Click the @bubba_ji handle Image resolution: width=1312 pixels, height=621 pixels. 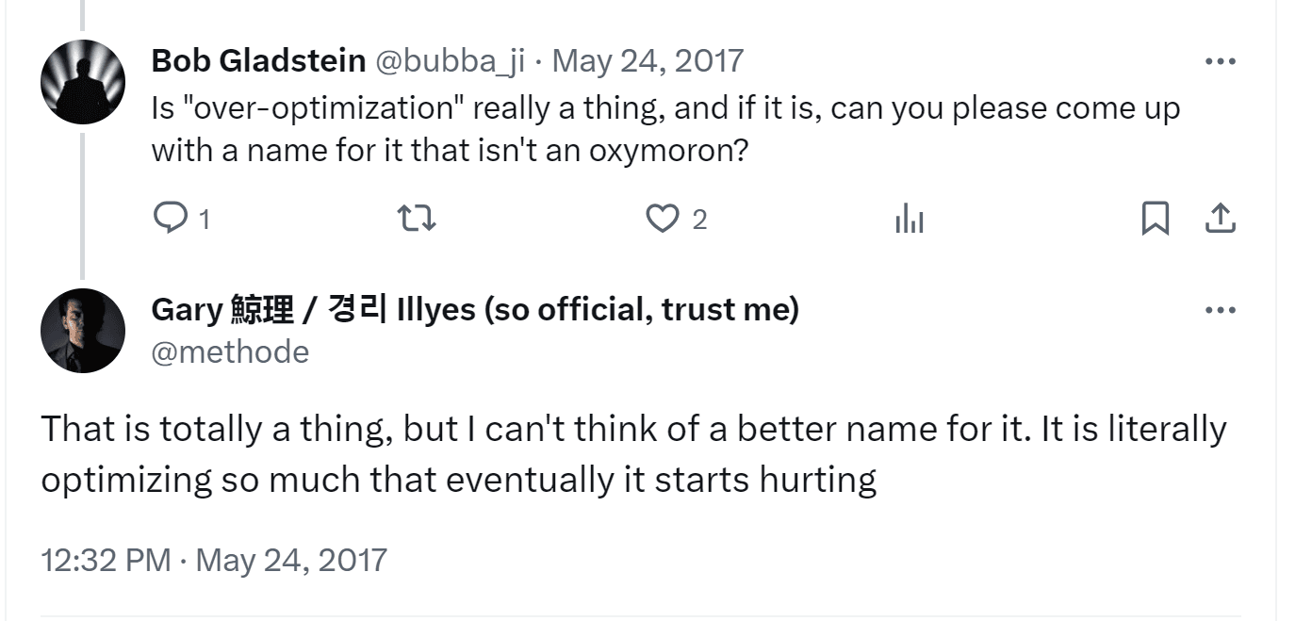(x=451, y=61)
